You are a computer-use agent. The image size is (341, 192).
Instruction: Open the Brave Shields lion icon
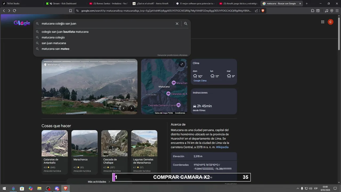tap(263, 11)
